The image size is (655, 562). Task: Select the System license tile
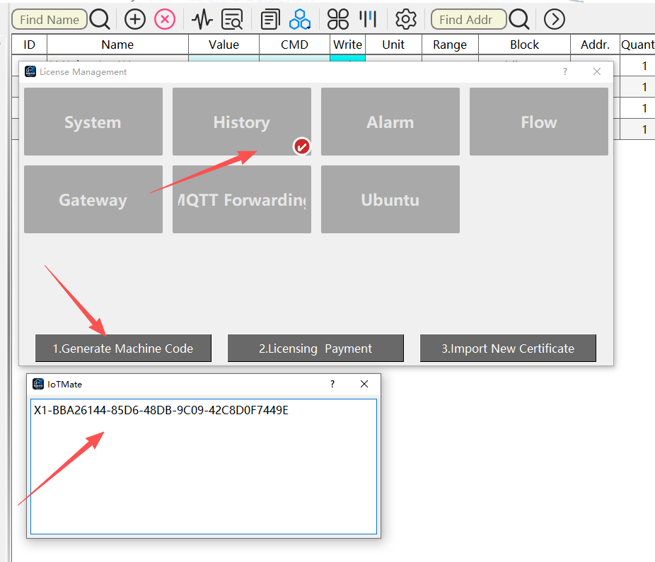point(93,122)
